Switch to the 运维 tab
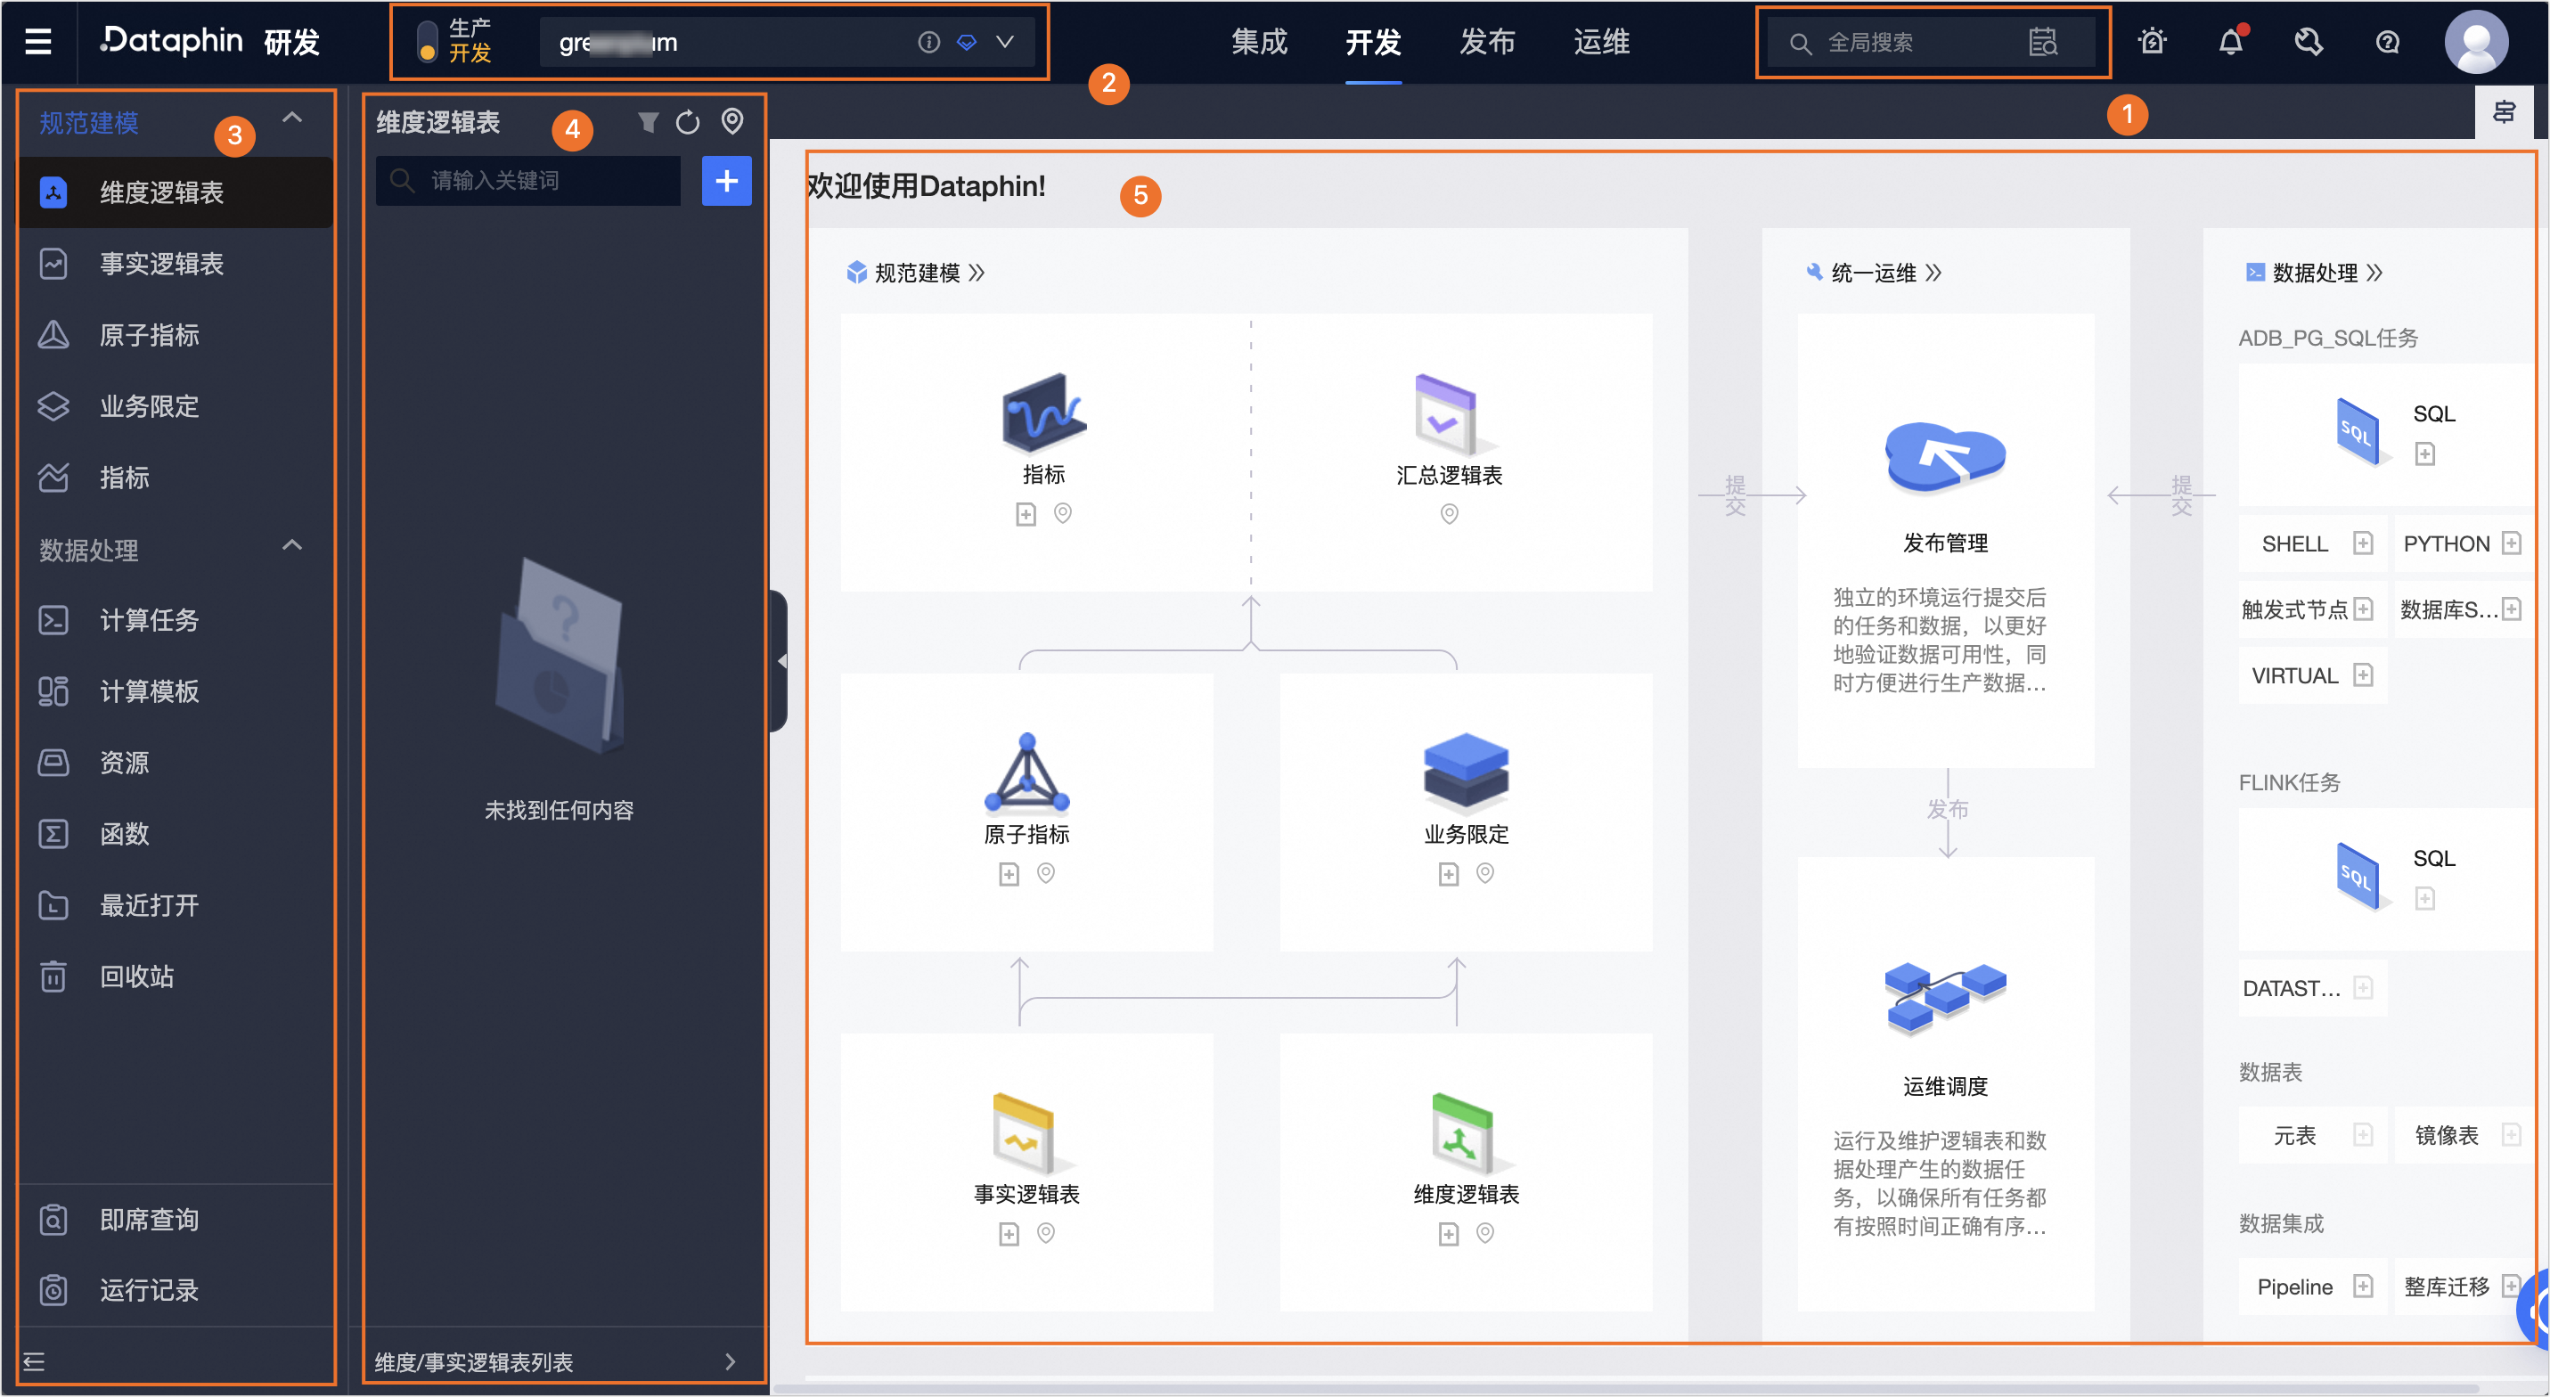The height and width of the screenshot is (1397, 2550). pos(1601,42)
